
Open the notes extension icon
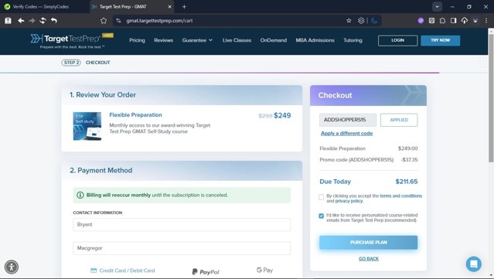431,20
